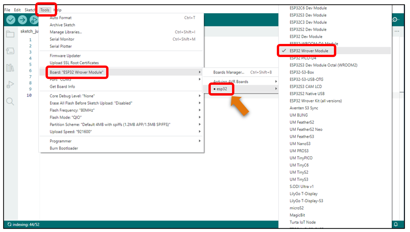Expand Erase All Flash Before Sketch Upload submenu
410x232 pixels.
[121, 103]
